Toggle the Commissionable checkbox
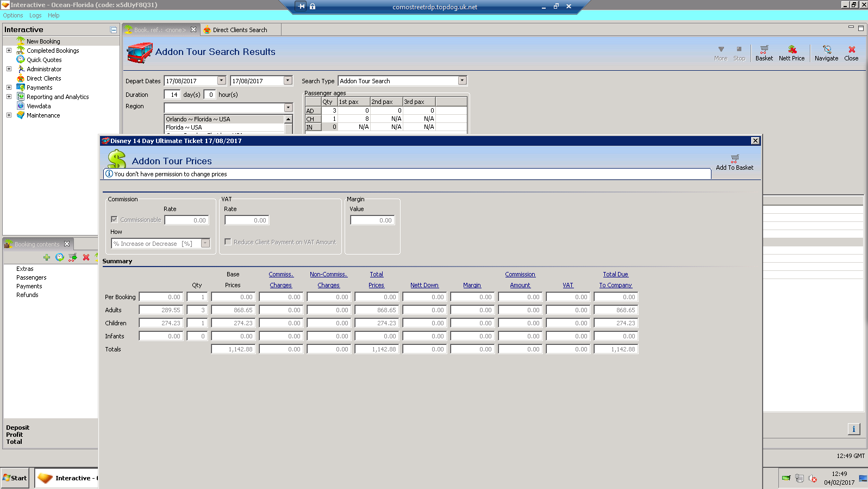868x489 pixels. click(x=114, y=219)
